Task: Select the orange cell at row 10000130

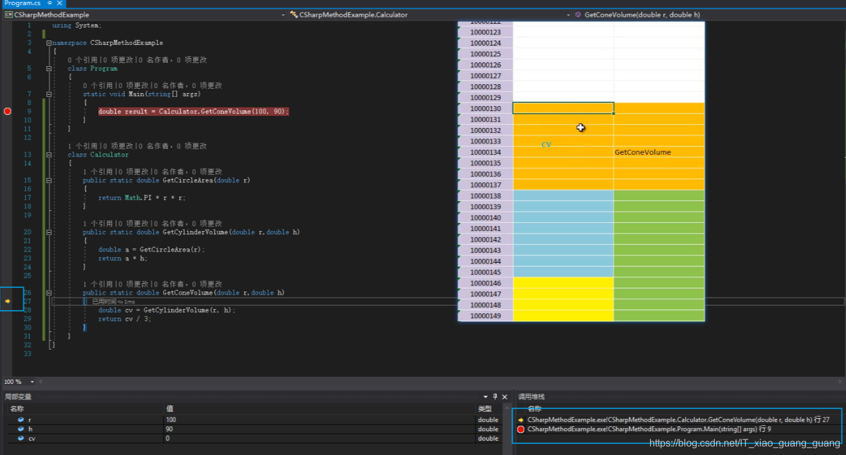Action: click(563, 108)
